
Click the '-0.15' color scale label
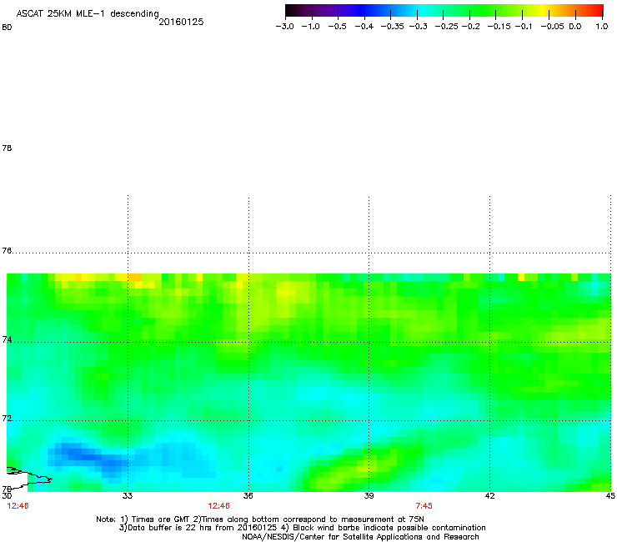click(x=499, y=27)
